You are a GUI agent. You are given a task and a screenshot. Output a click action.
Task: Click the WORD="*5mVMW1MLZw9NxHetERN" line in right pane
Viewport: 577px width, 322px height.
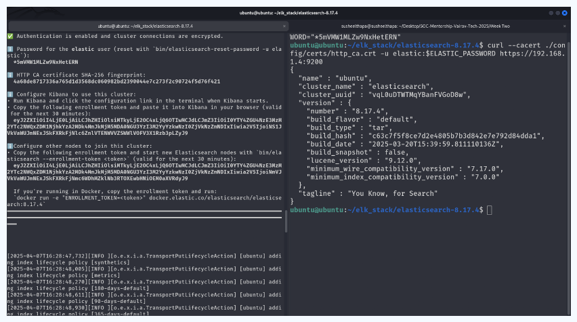[345, 37]
